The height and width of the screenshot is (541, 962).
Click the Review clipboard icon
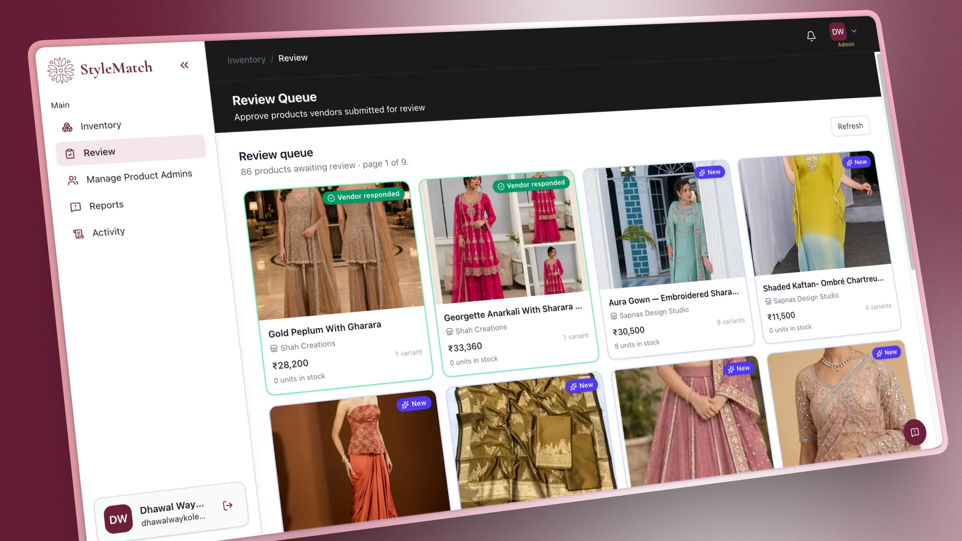pyautogui.click(x=70, y=154)
